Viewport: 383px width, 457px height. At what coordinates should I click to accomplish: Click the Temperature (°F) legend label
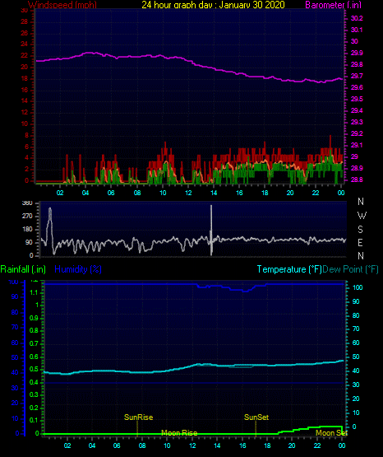pos(289,269)
